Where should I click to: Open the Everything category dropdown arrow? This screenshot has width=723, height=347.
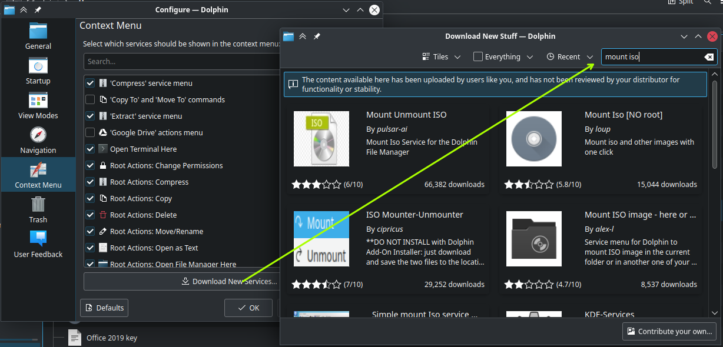tap(530, 57)
